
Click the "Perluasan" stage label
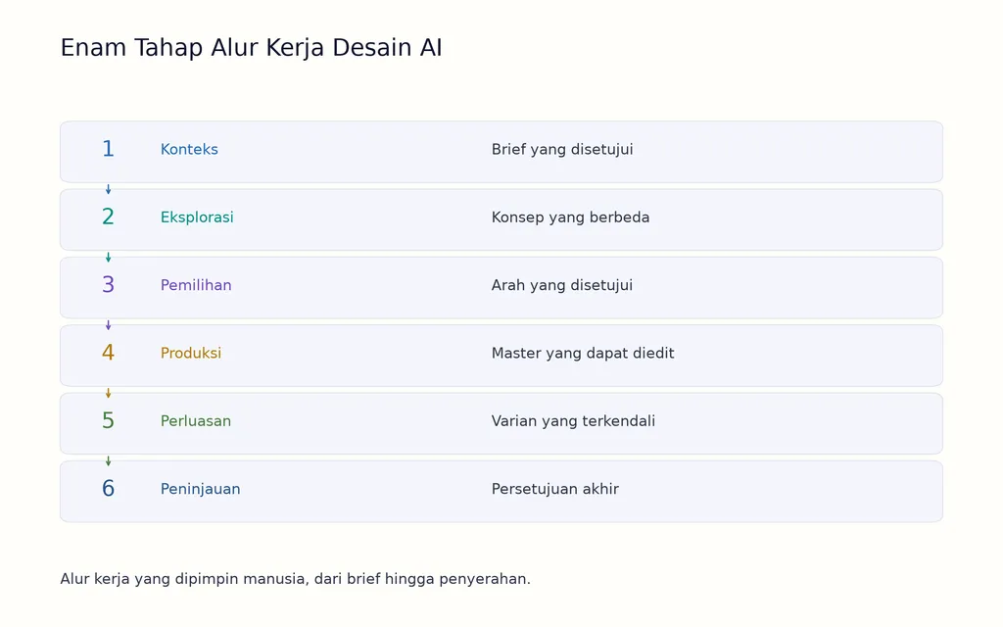[x=196, y=421]
